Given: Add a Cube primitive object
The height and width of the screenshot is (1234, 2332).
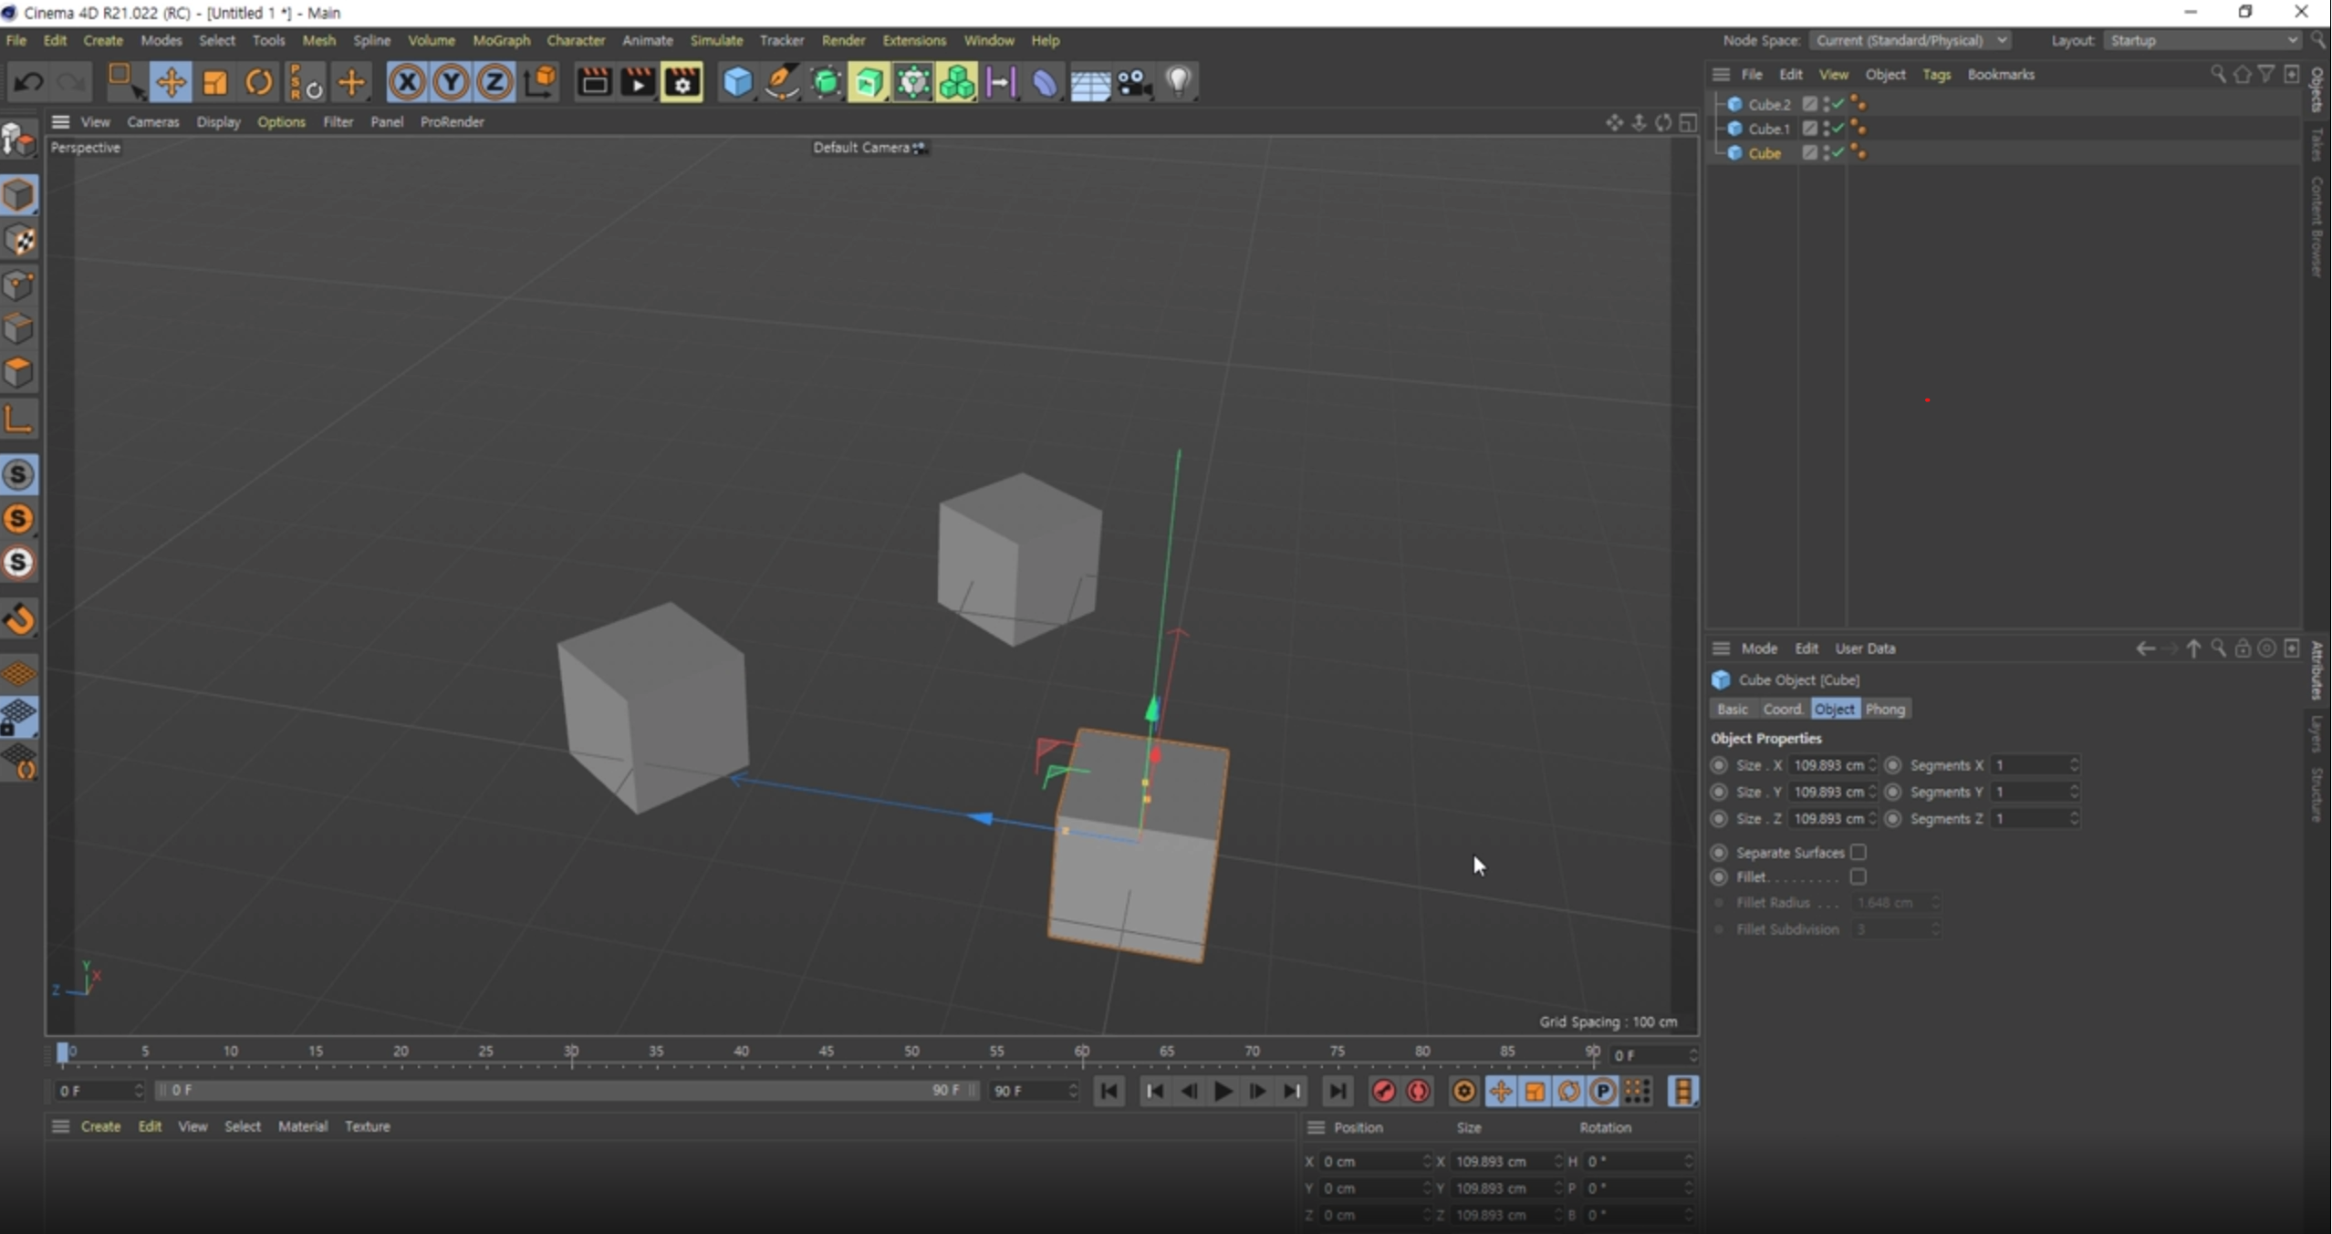Looking at the screenshot, I should 737,83.
